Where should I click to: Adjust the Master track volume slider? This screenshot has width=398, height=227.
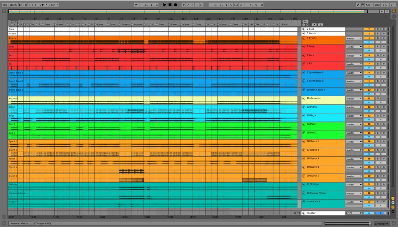point(369,213)
